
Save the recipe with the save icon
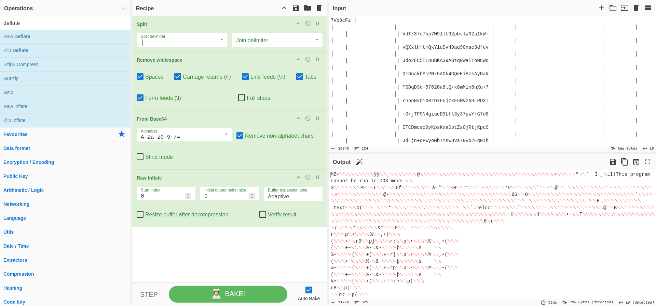pos(296,8)
